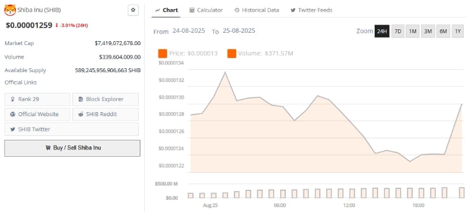Click the last volume bar on the right
The image size is (467, 212).
(x=461, y=193)
